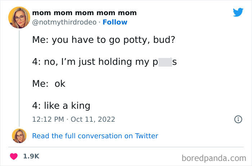Screen dimensions: 252x166
Task: Open the display name 'mom mom mom mom mom'
Action: click(85, 13)
